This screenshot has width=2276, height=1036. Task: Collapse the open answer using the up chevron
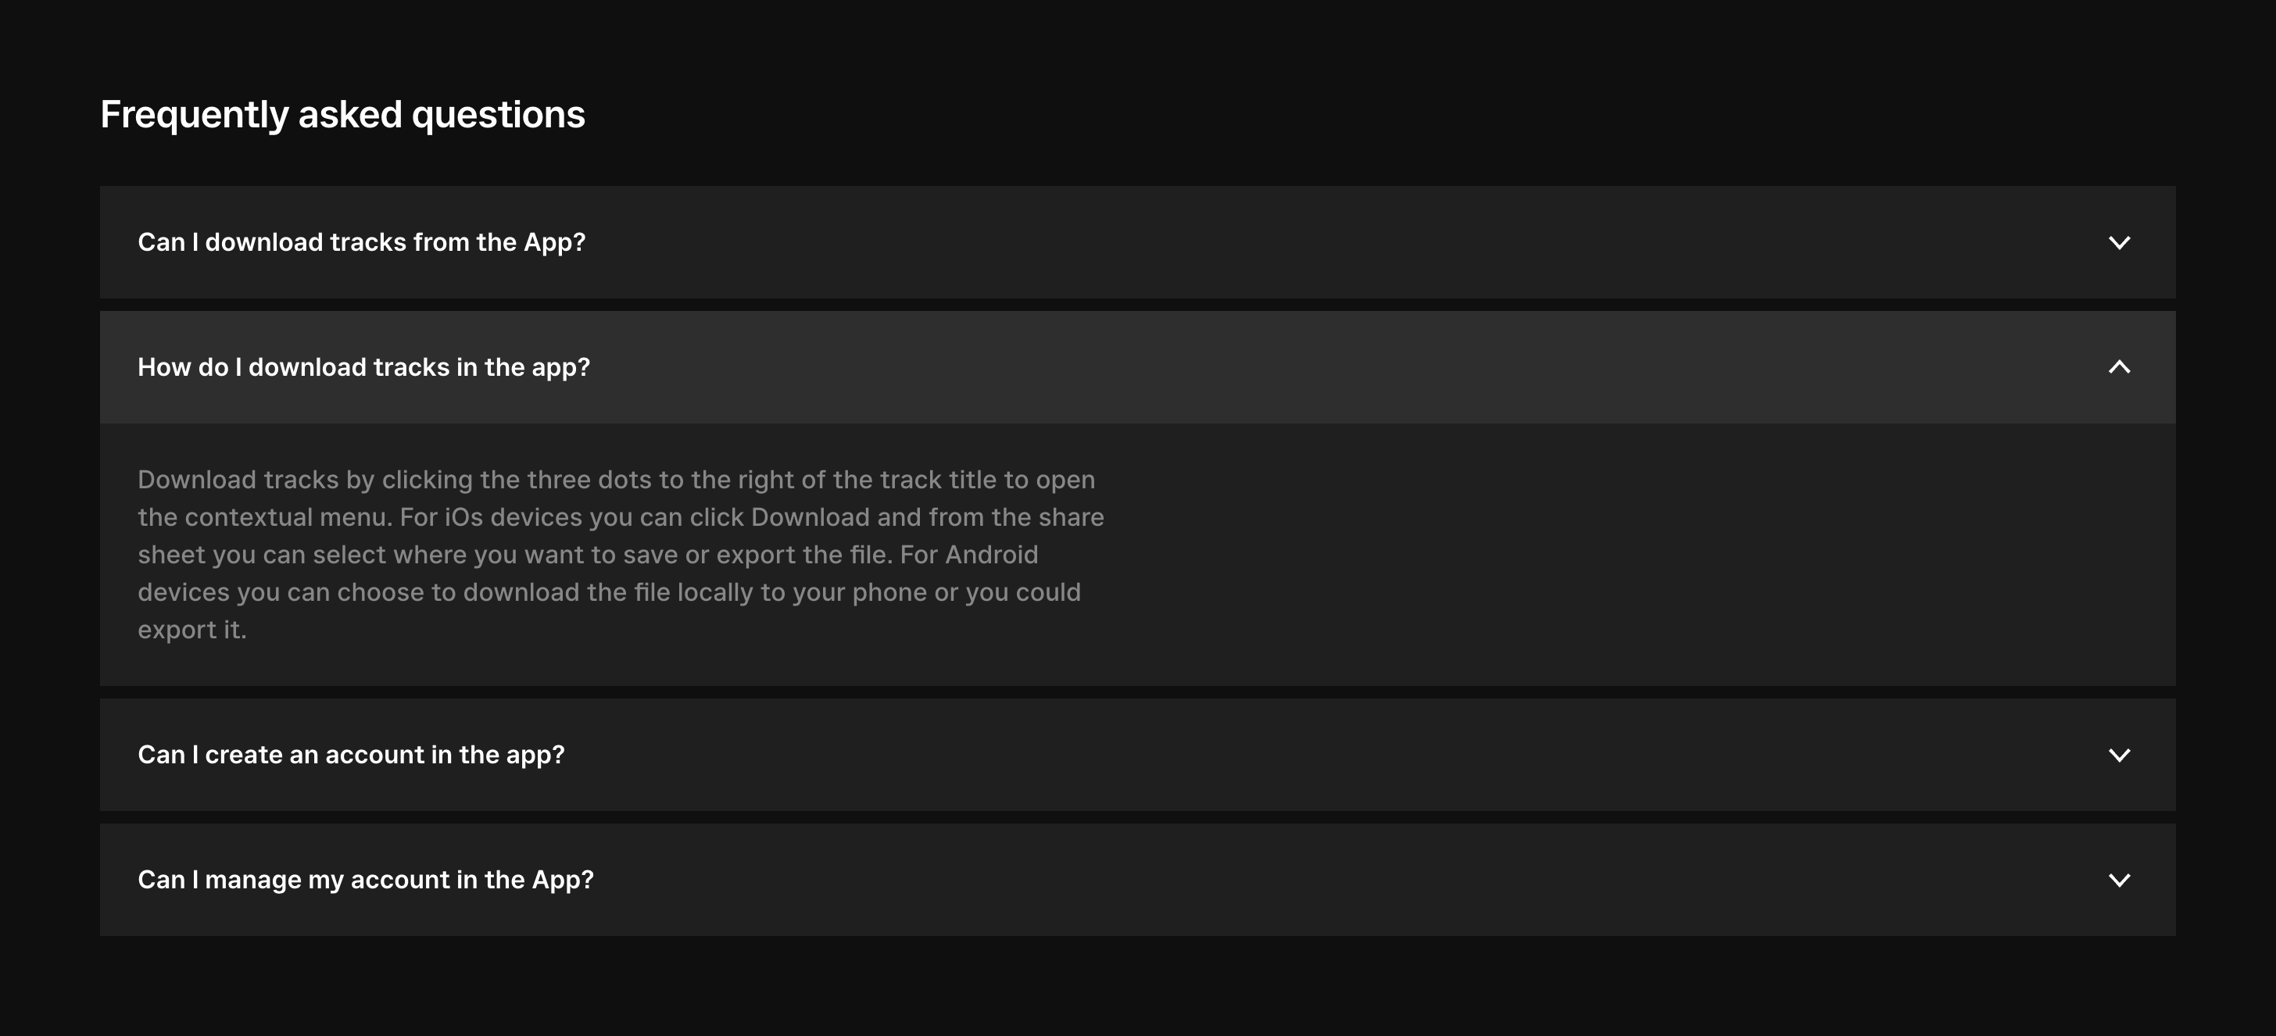tap(2119, 367)
